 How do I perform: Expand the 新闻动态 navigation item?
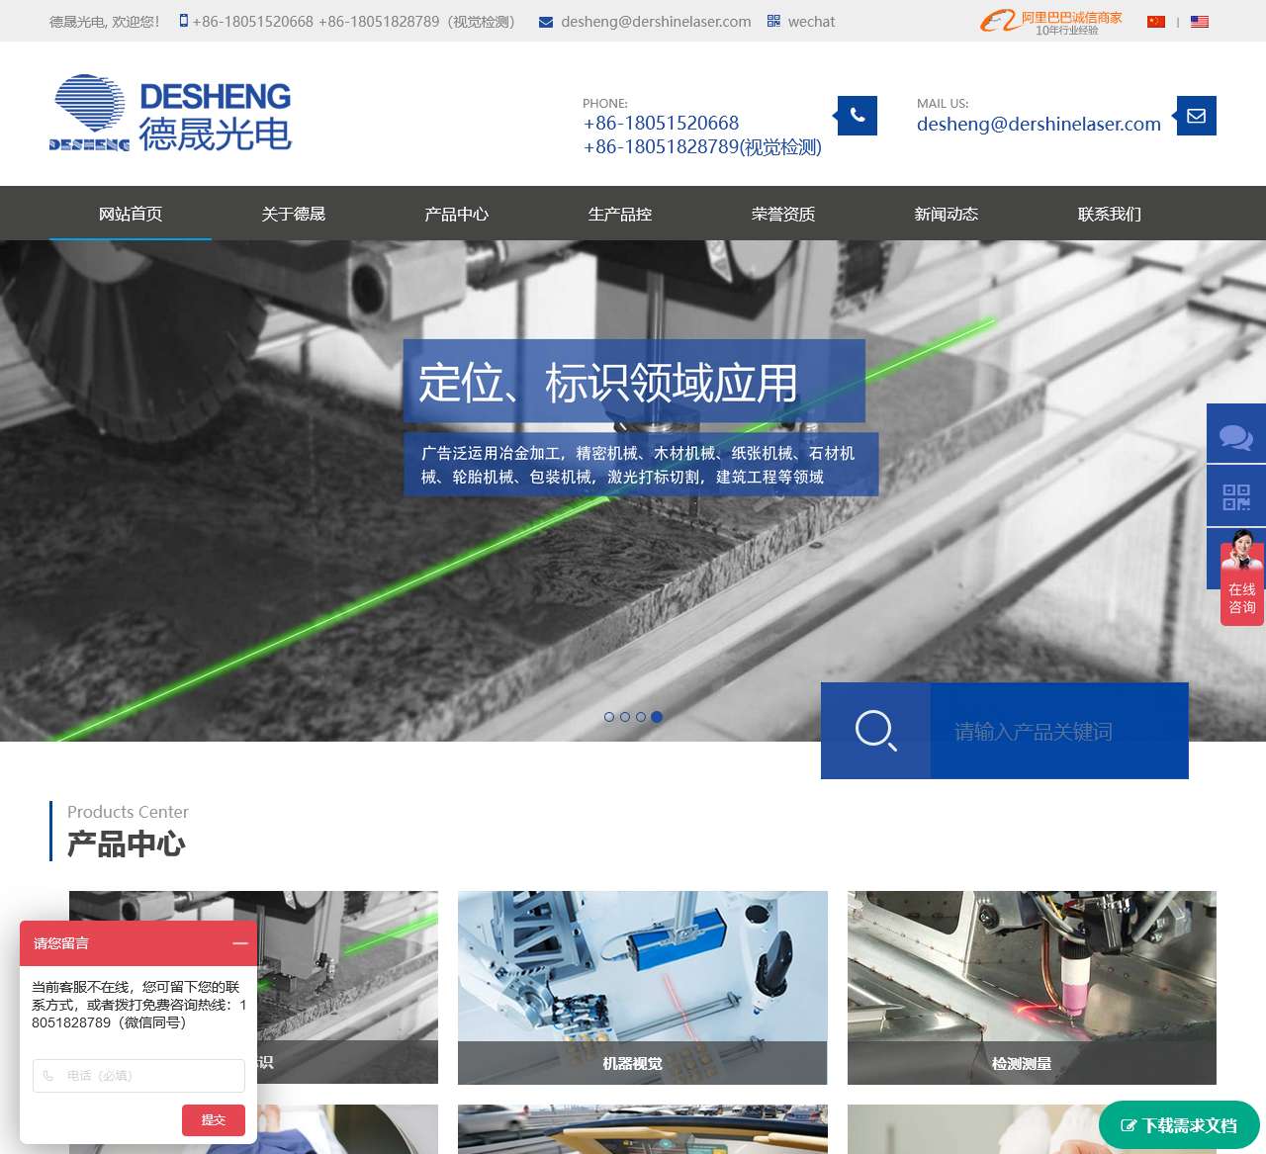pos(946,214)
